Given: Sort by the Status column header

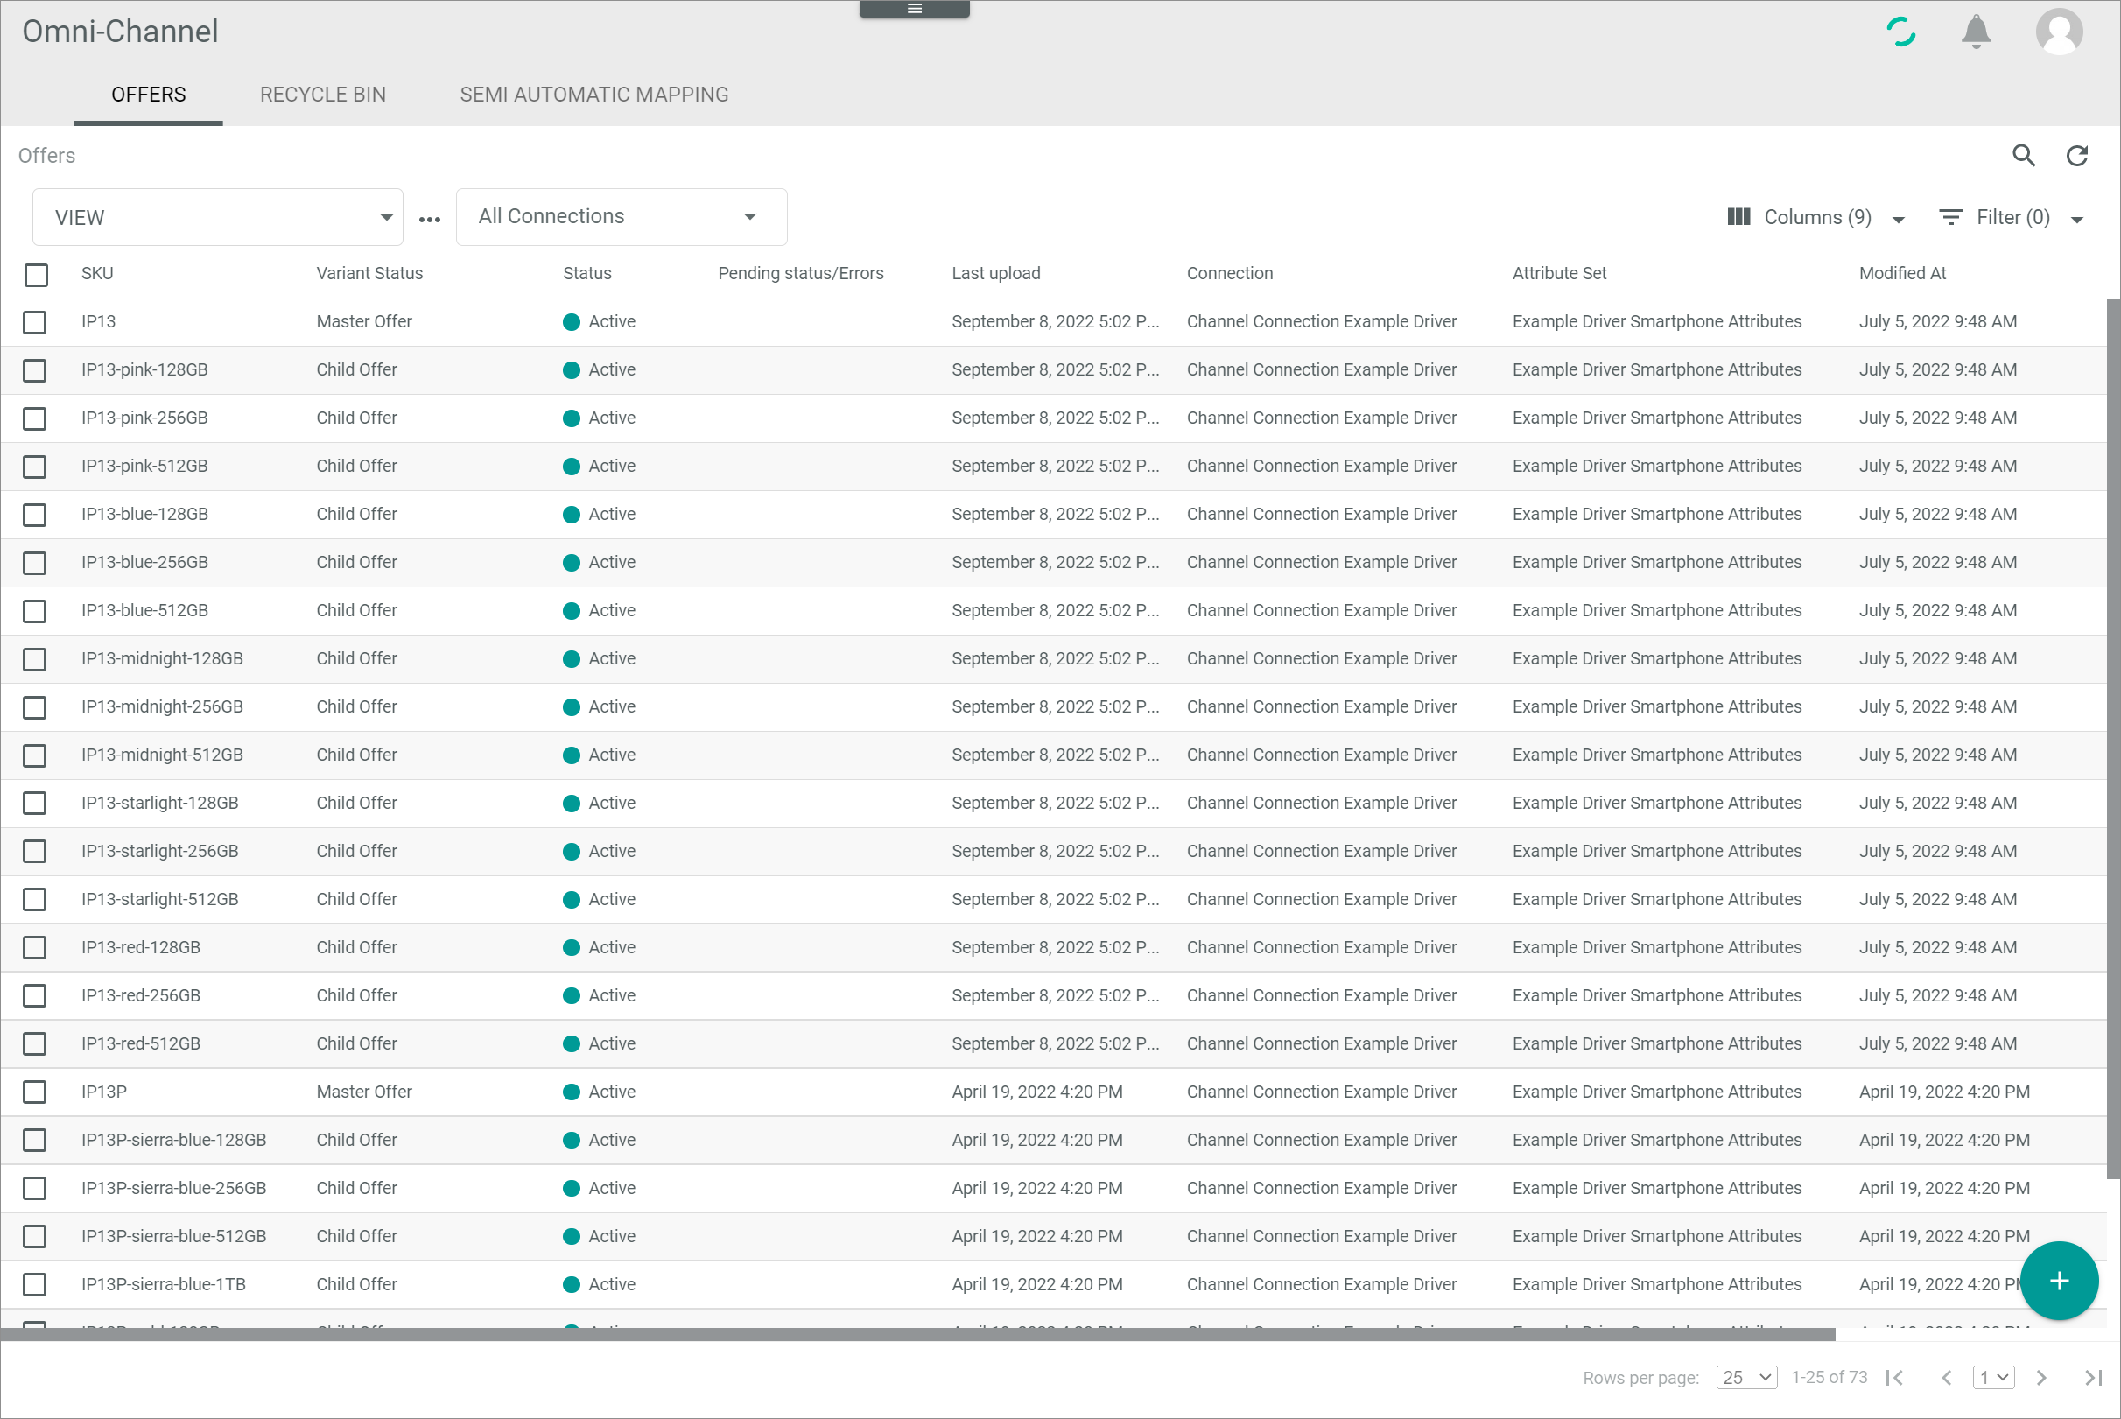Looking at the screenshot, I should point(587,273).
